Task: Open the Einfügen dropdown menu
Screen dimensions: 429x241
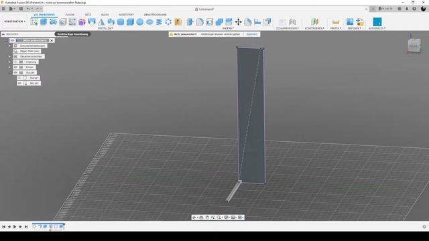Action: click(x=355, y=28)
